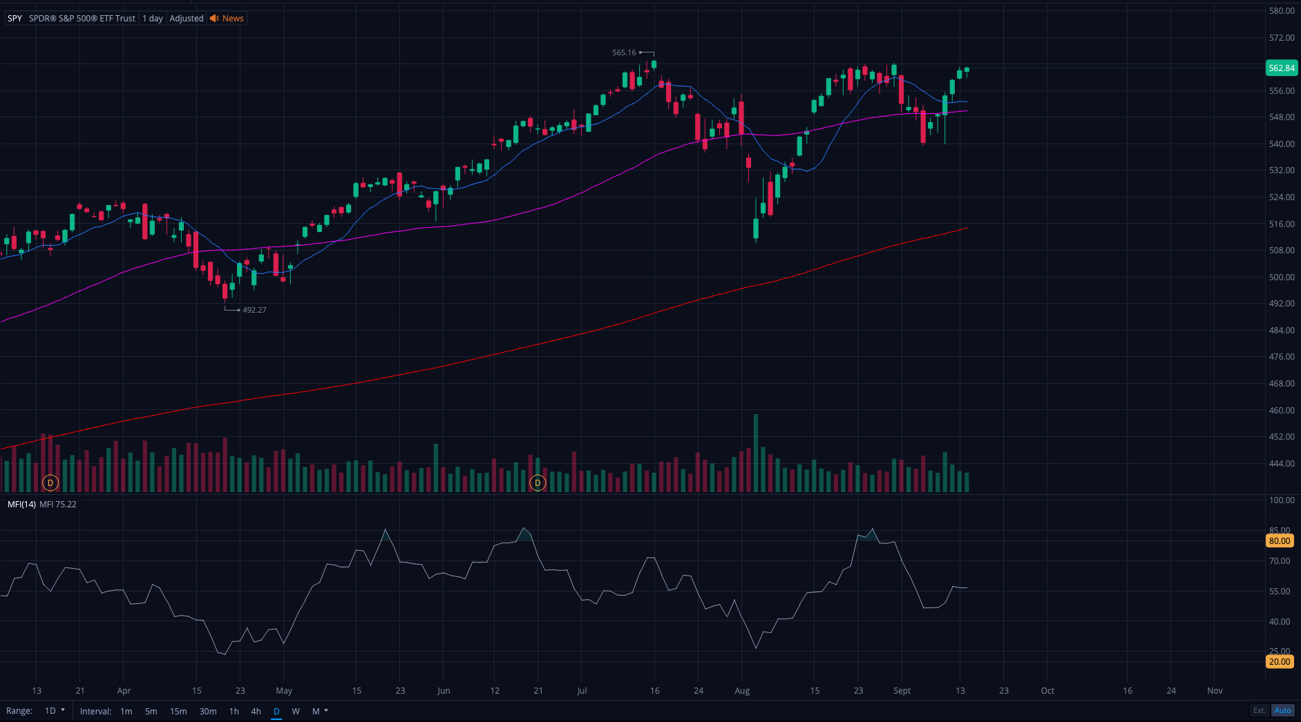
Task: Click the MFI 20.00 oversold level tag
Action: click(x=1280, y=661)
